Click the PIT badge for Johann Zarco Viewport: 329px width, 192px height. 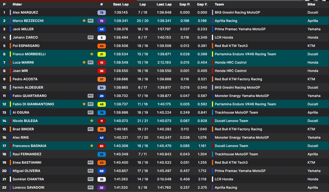click(x=90, y=37)
